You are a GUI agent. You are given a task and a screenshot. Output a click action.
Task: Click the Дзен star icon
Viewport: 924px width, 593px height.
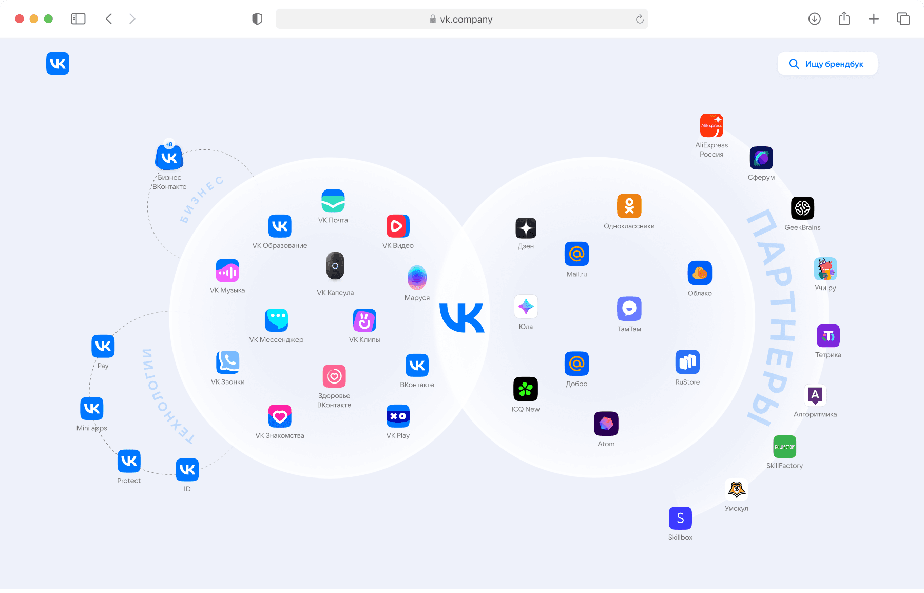tap(526, 228)
